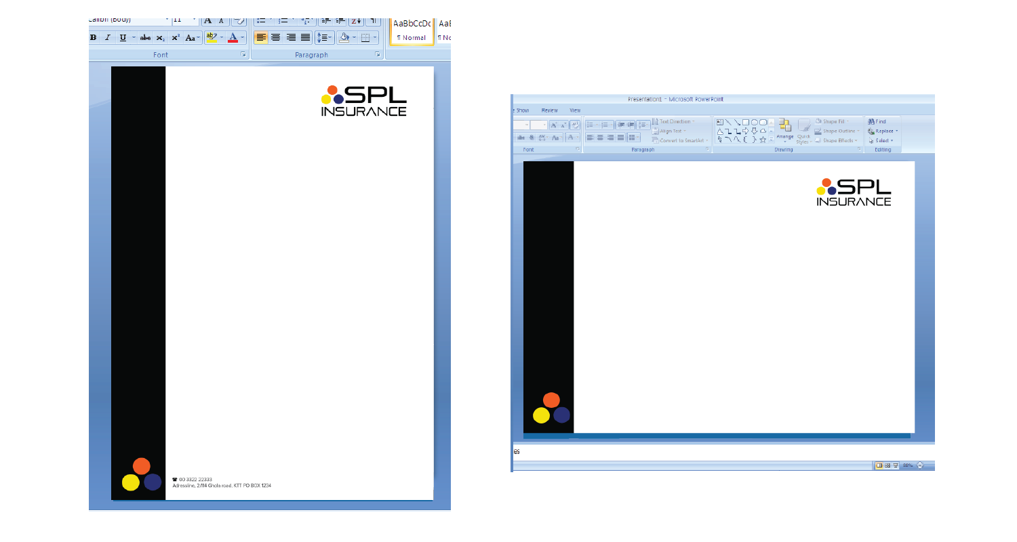Insert a rectangle shape in PowerPoint

point(745,122)
